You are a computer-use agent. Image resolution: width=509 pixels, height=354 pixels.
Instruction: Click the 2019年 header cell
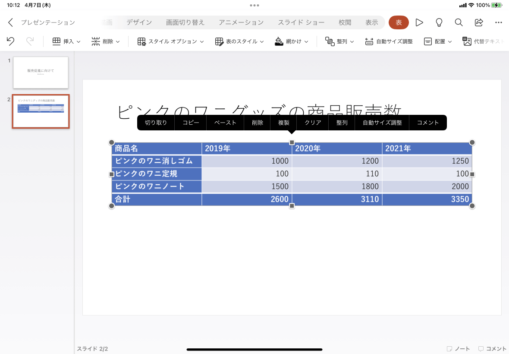[x=247, y=149]
